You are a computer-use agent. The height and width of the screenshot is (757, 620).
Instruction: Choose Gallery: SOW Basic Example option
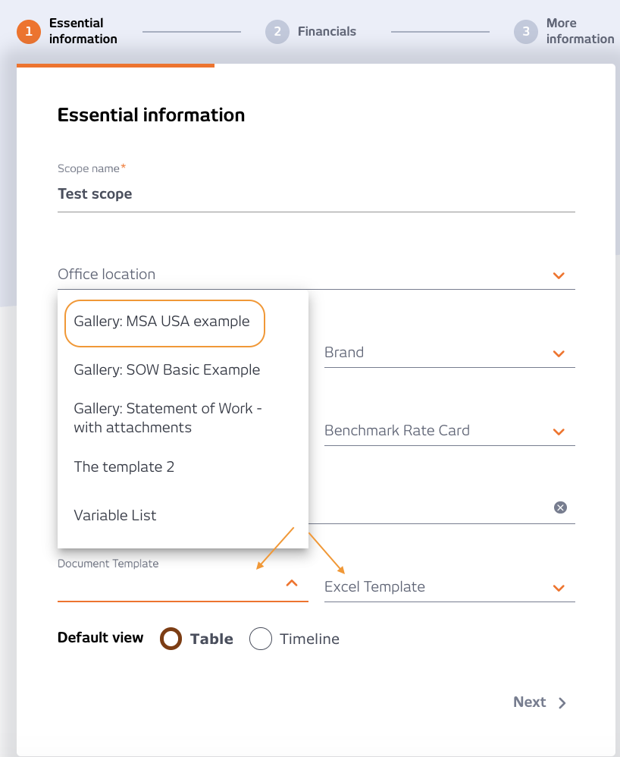[x=167, y=370]
